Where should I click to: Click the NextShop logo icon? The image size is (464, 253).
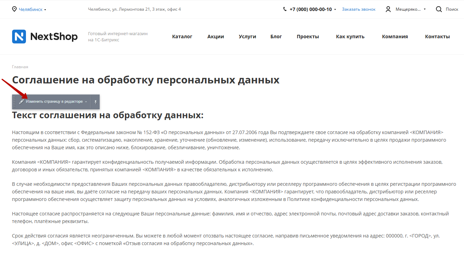click(x=19, y=37)
